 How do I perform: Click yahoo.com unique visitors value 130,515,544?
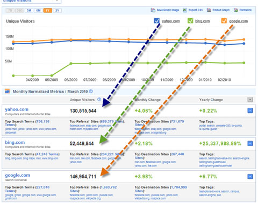pyautogui.click(x=83, y=111)
